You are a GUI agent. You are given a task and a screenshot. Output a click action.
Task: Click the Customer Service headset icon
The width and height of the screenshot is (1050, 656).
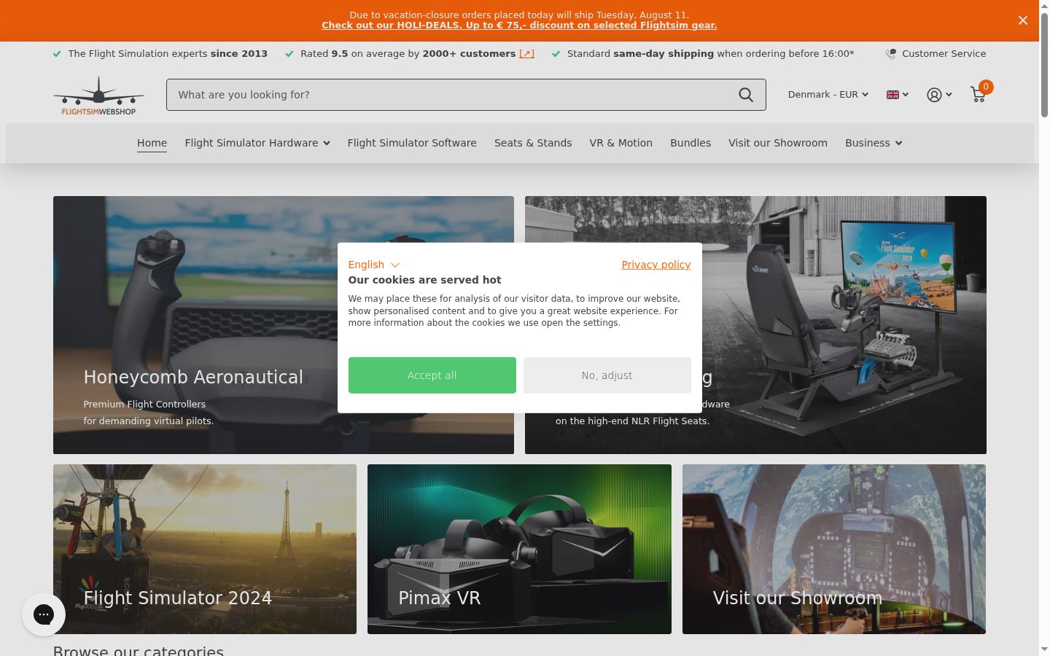[x=891, y=53]
